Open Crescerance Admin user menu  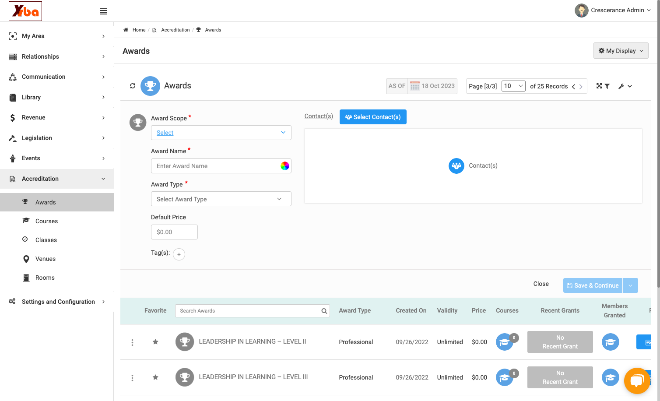click(x=613, y=11)
